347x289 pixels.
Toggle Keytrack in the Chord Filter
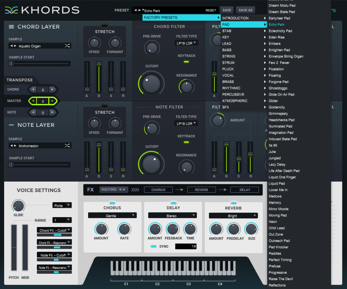click(186, 62)
